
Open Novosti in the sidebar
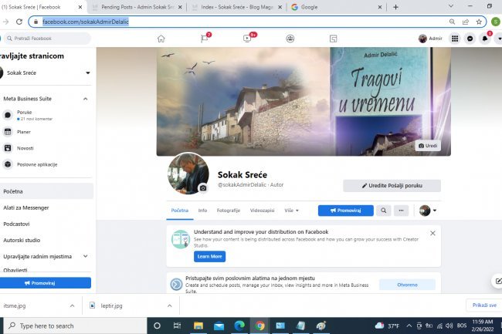point(25,148)
